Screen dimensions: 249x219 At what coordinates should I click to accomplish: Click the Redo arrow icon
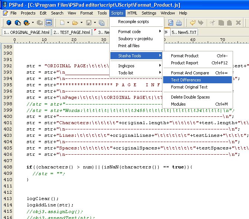[x=201, y=23]
